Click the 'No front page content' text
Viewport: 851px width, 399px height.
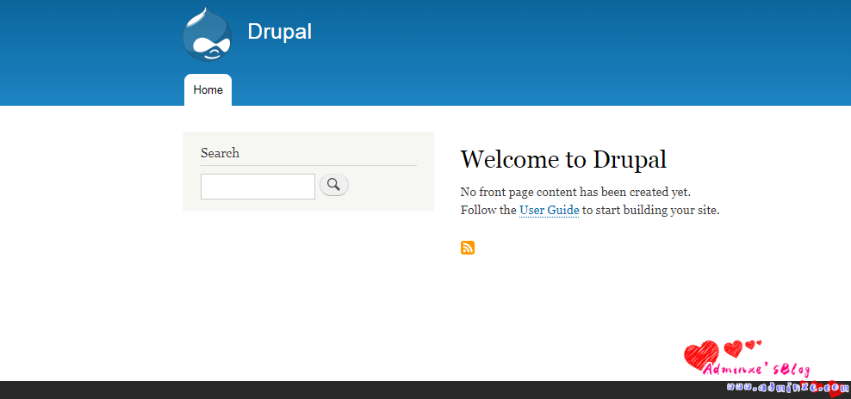[575, 192]
